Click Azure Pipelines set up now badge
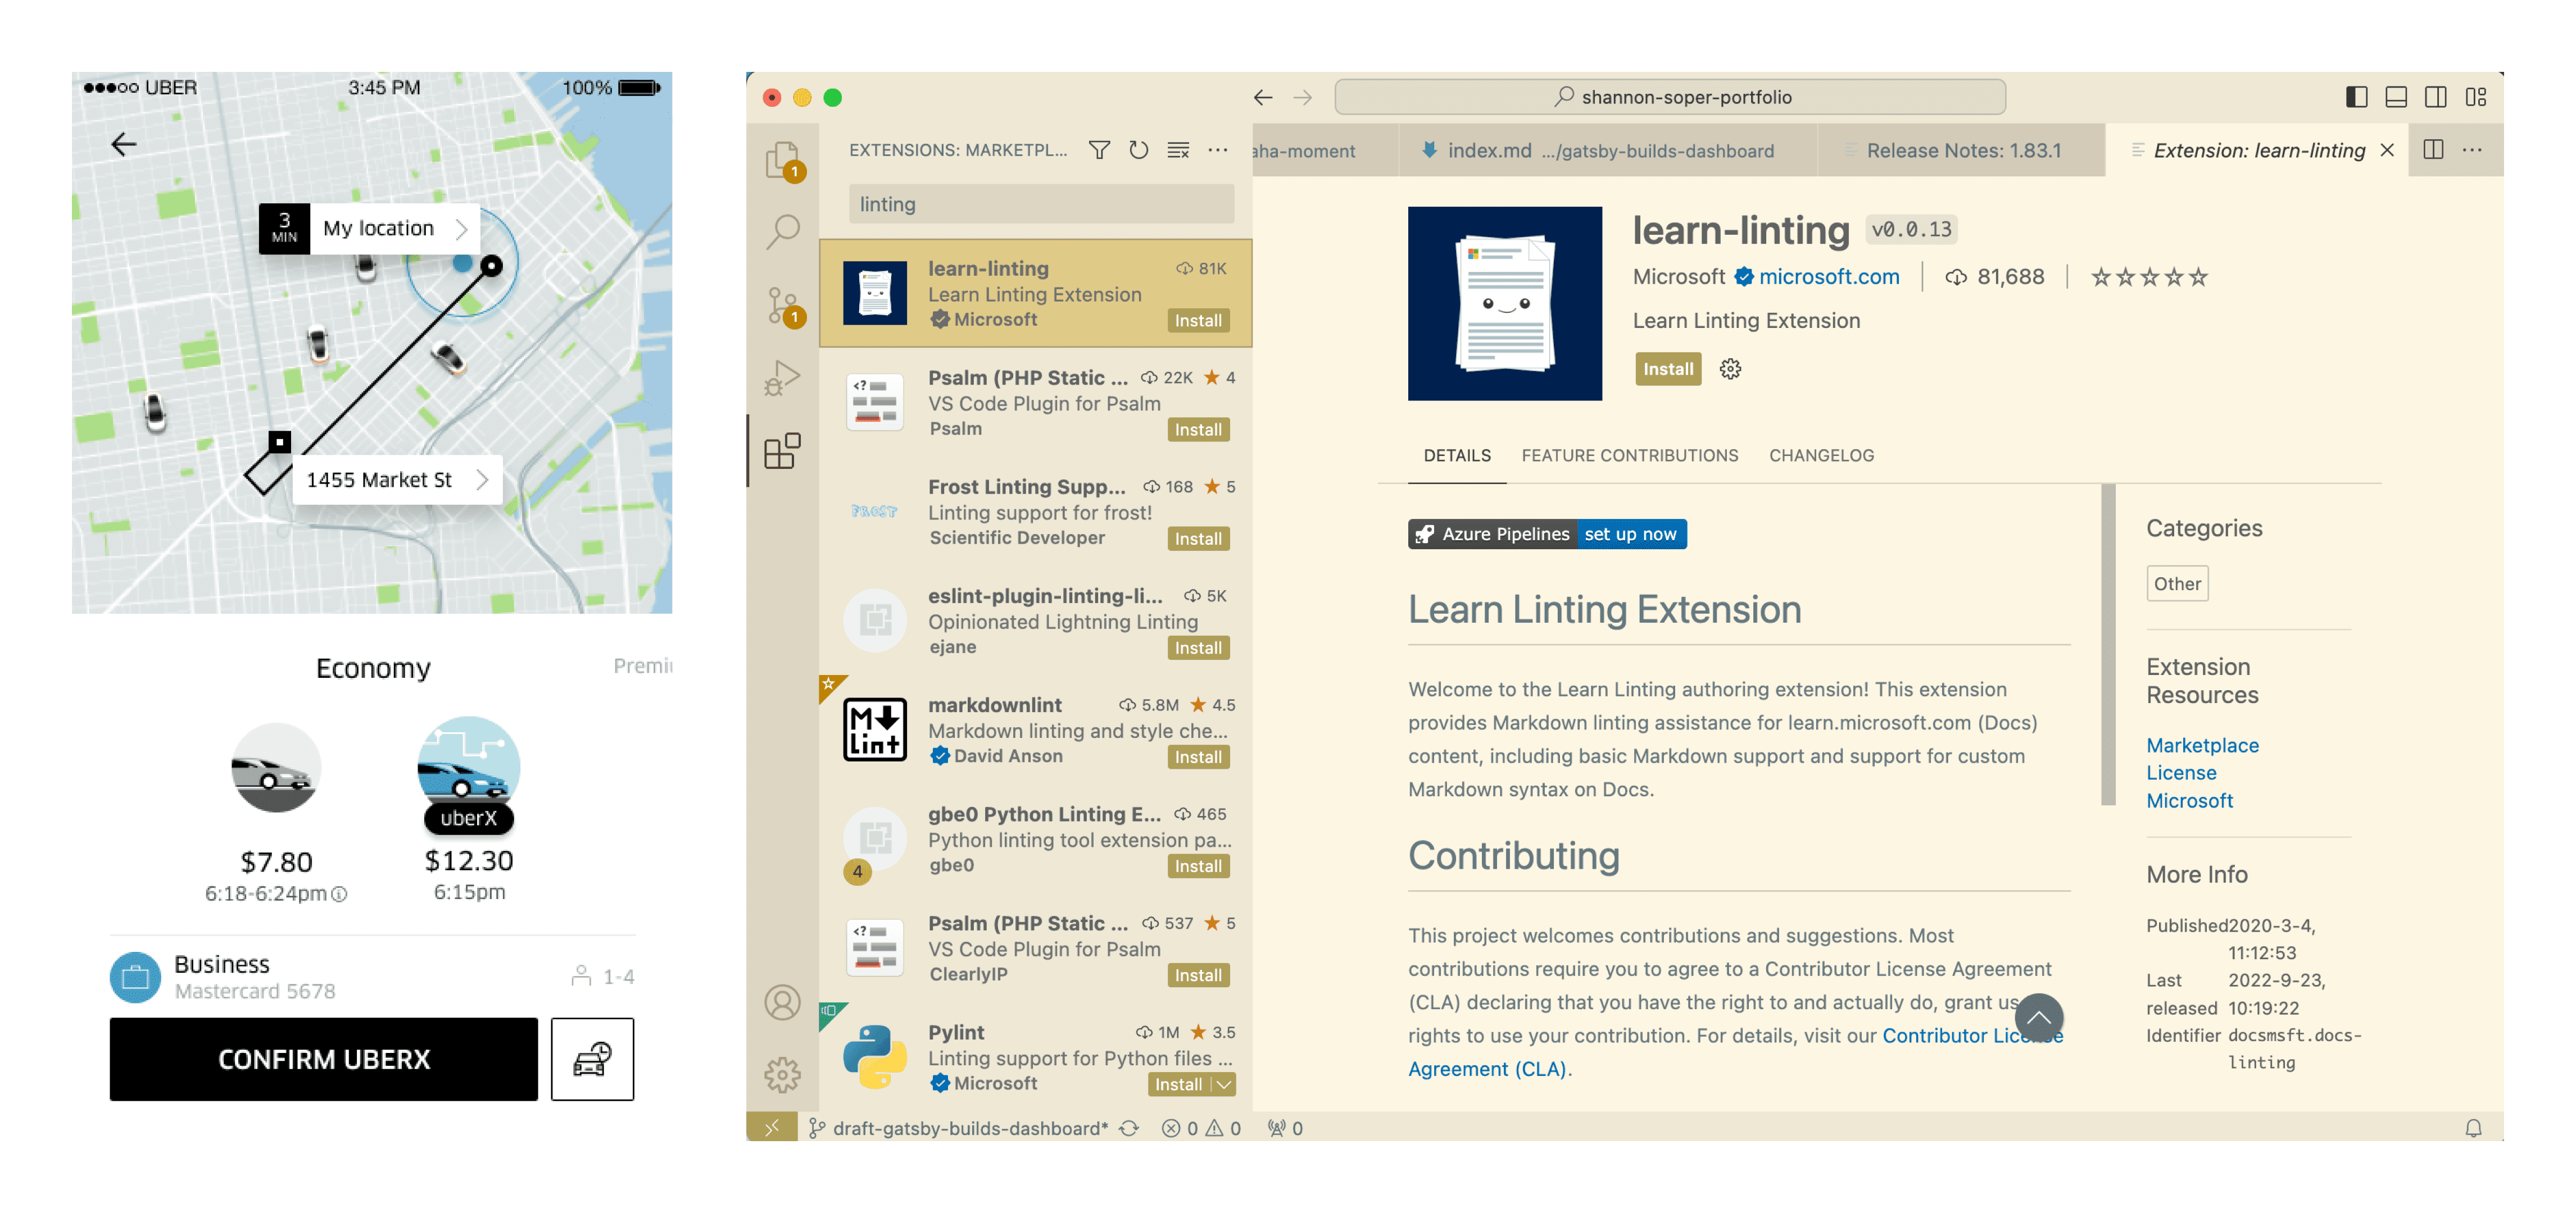Viewport: 2576px width, 1213px height. pyautogui.click(x=1547, y=533)
